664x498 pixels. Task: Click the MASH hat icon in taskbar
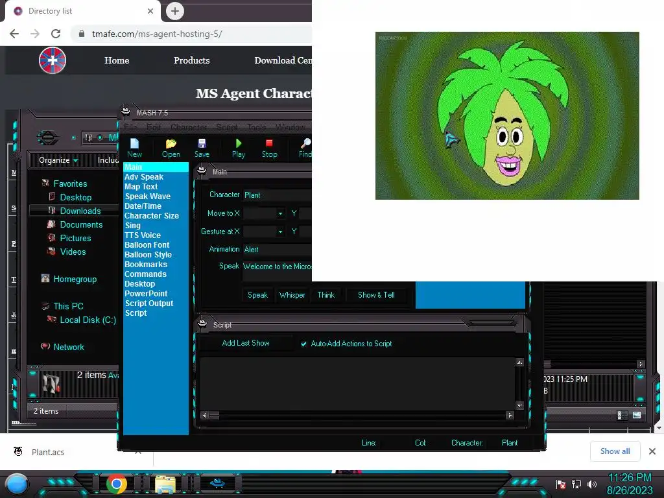pyautogui.click(x=218, y=483)
